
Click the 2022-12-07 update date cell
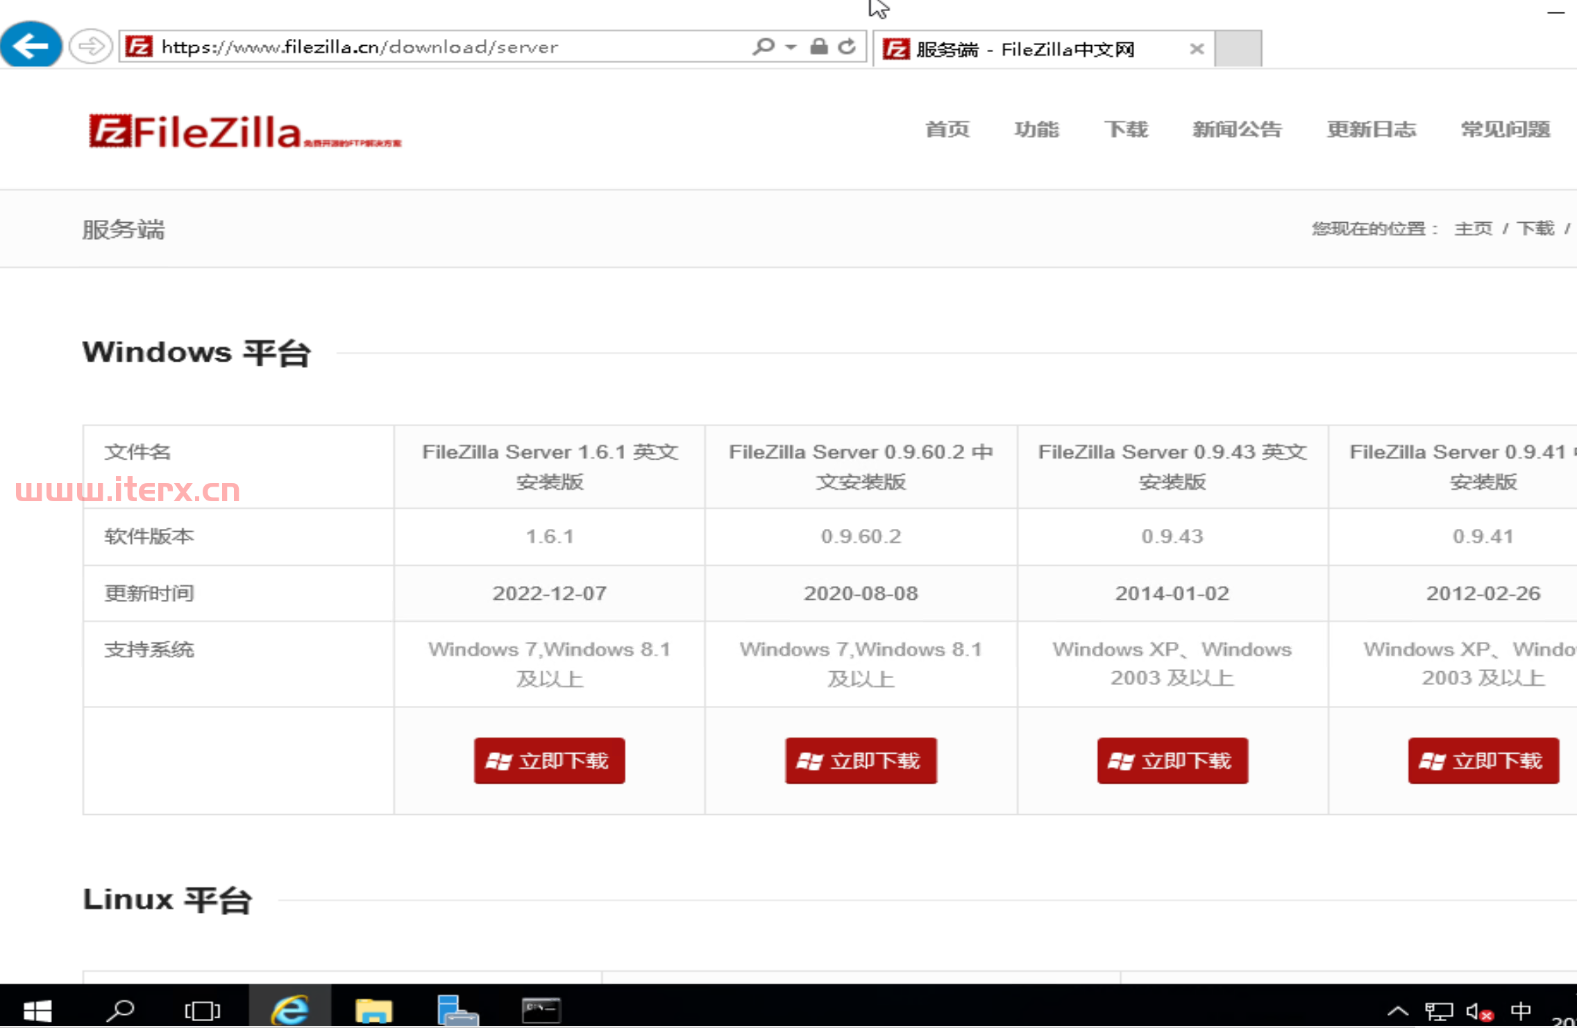pyautogui.click(x=550, y=593)
